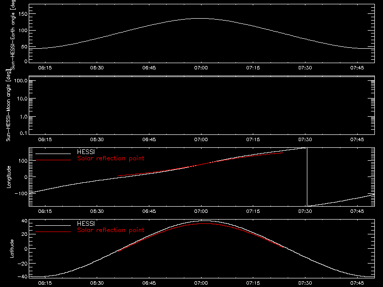Screen dimensions: 383x287
Task: Click 06:15 time label under Earth angle plot
Action: pos(45,68)
